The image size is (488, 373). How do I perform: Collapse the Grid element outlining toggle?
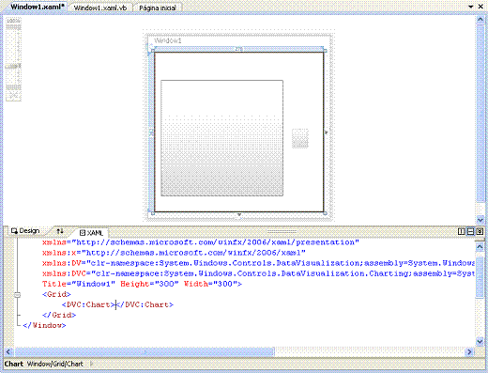point(18,294)
